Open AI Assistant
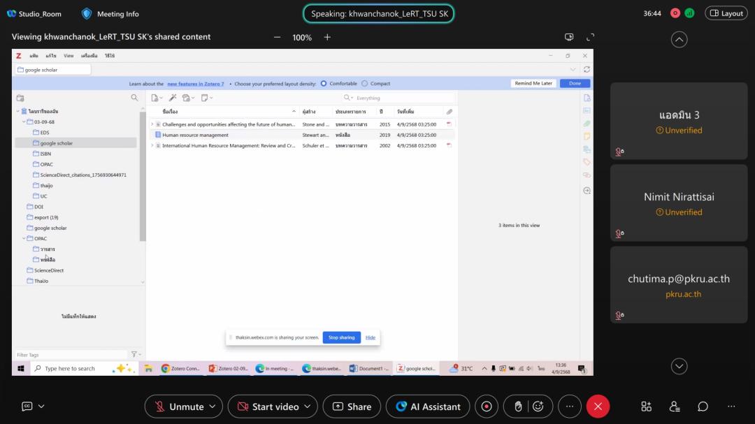The height and width of the screenshot is (424, 755). [428, 407]
